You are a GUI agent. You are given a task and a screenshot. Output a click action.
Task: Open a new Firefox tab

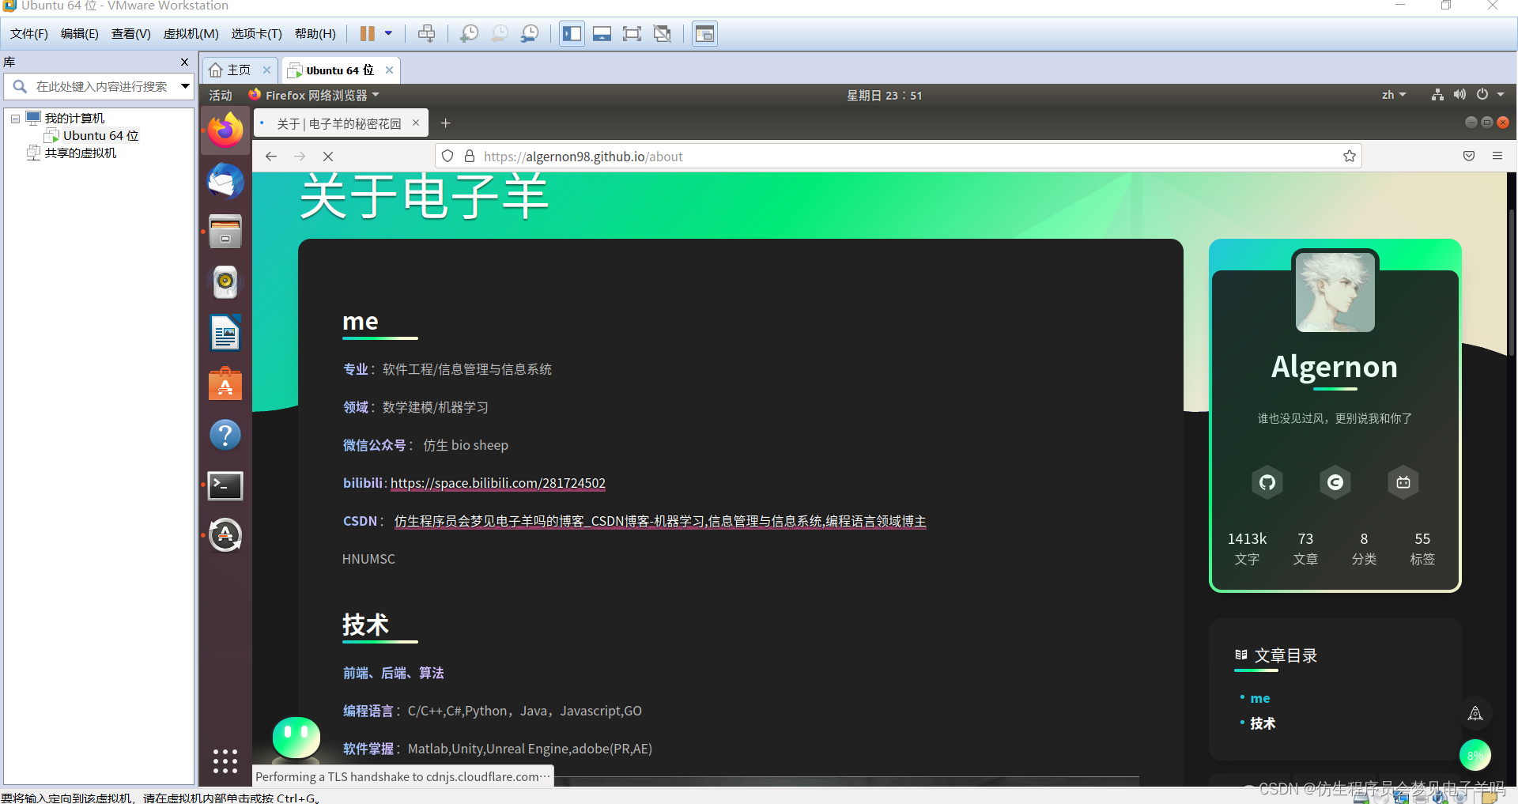tap(446, 123)
